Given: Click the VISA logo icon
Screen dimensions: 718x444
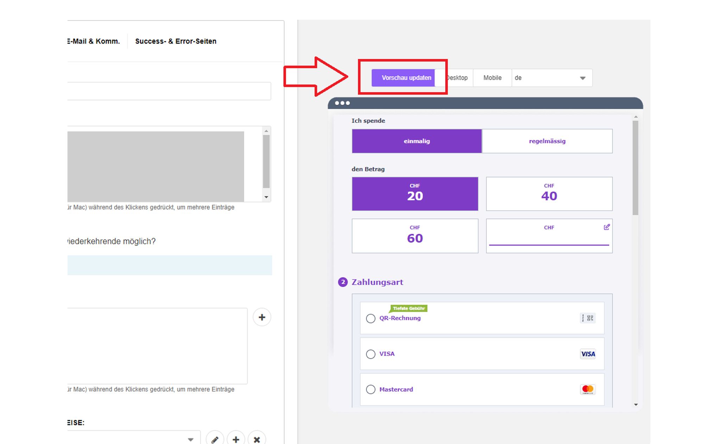Looking at the screenshot, I should click(588, 354).
